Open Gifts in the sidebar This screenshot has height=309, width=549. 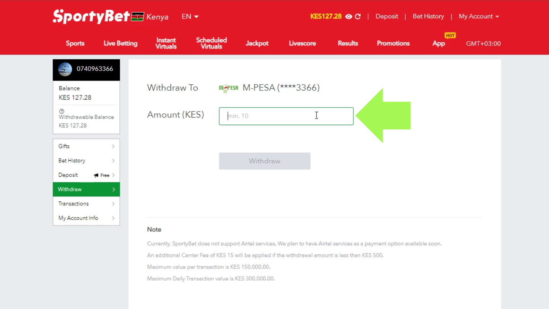point(86,146)
